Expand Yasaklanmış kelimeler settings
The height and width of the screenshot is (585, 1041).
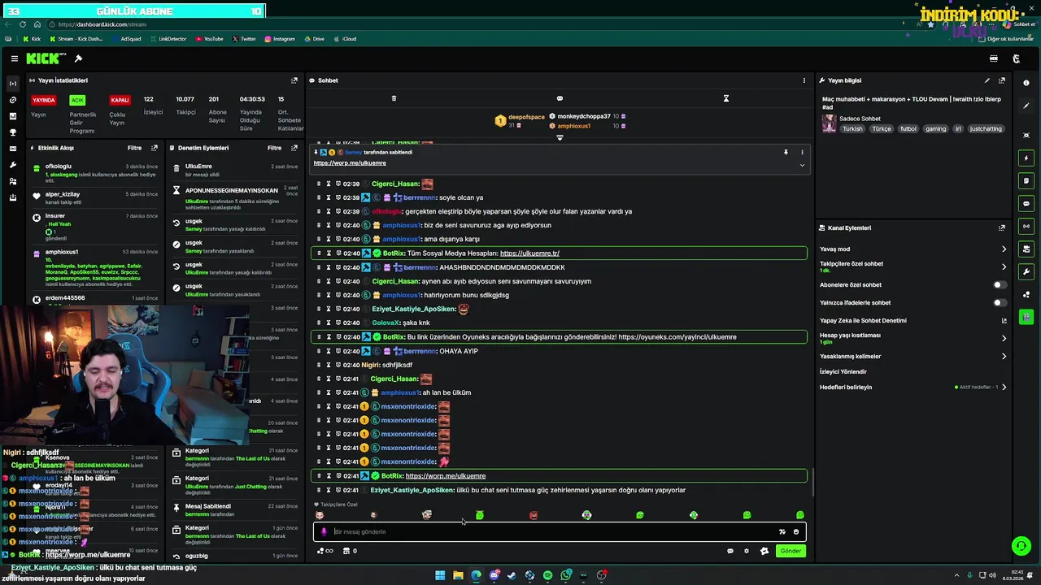[x=1004, y=356]
